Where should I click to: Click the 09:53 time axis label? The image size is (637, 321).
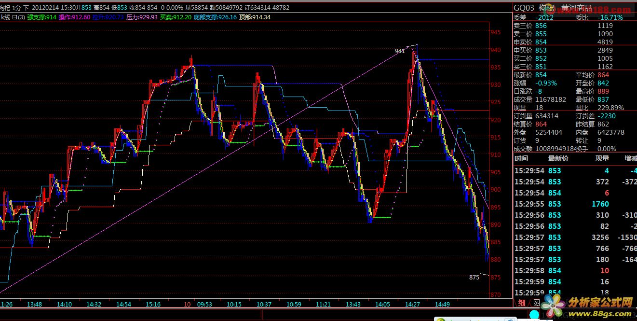pyautogui.click(x=204, y=305)
